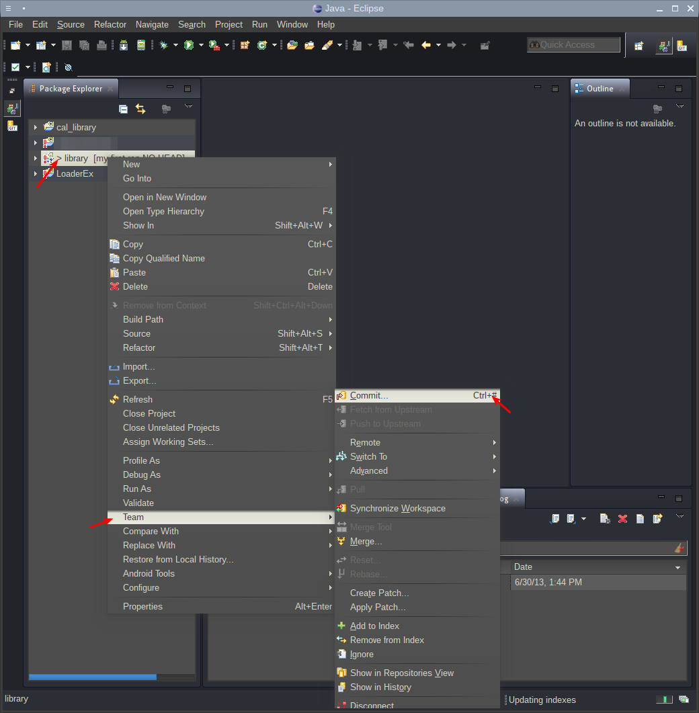Maximize the Outline view
This screenshot has width=699, height=713.
pos(679,88)
